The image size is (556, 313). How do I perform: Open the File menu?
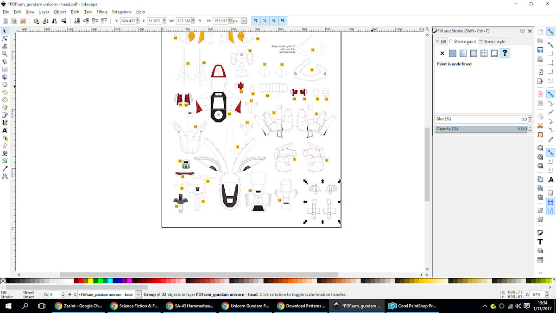point(6,12)
